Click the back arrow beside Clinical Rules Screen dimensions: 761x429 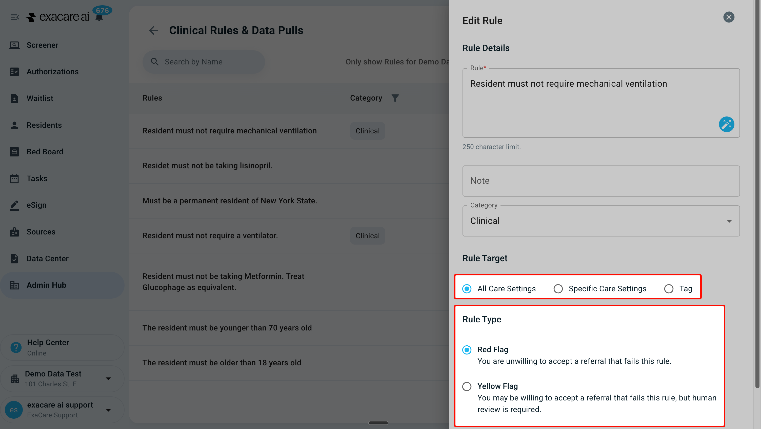click(153, 30)
